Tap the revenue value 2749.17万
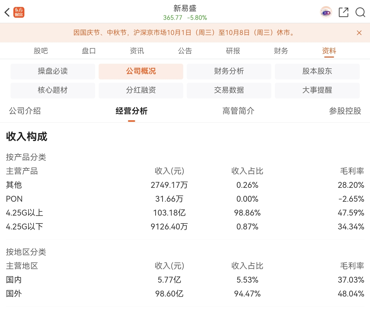Image resolution: width=370 pixels, height=323 pixels. coord(169,185)
